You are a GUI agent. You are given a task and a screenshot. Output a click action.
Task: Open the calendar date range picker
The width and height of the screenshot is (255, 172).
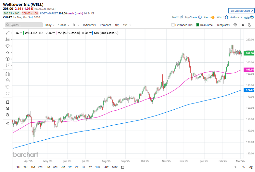pos(123,167)
